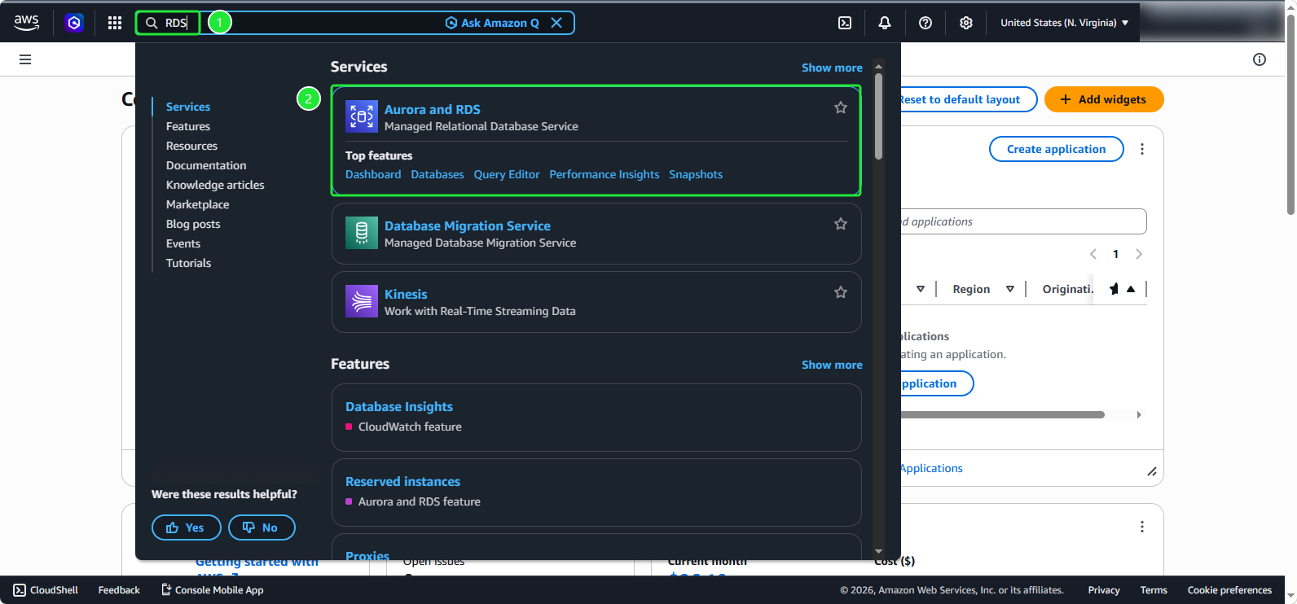Image resolution: width=1297 pixels, height=604 pixels.
Task: Select Services in the search categories
Action: [x=188, y=107]
